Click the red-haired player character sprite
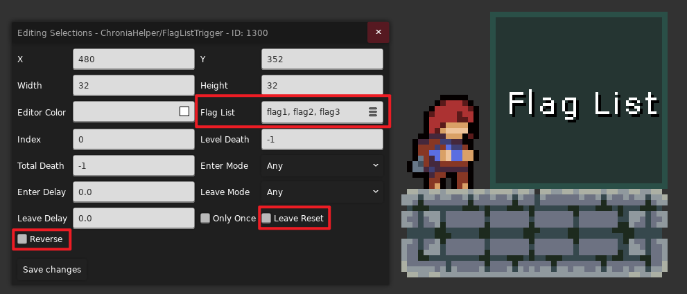 click(442, 143)
